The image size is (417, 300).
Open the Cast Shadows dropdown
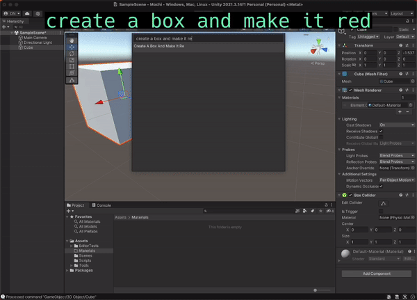coord(395,125)
